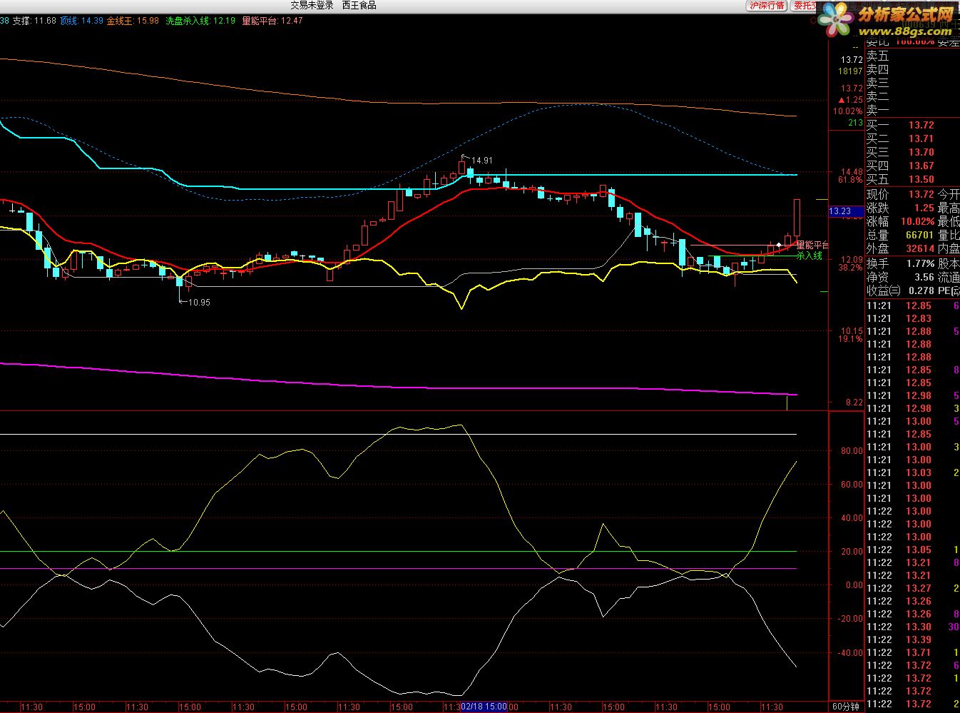
Task: Click the 净资 3.56 value
Action: 924,277
